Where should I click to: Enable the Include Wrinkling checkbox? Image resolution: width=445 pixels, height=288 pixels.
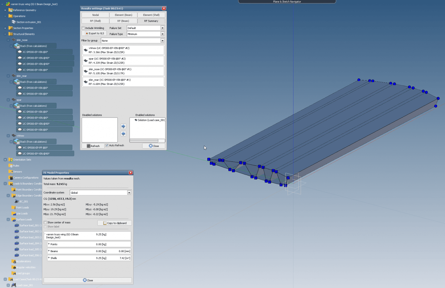[x=83, y=28]
